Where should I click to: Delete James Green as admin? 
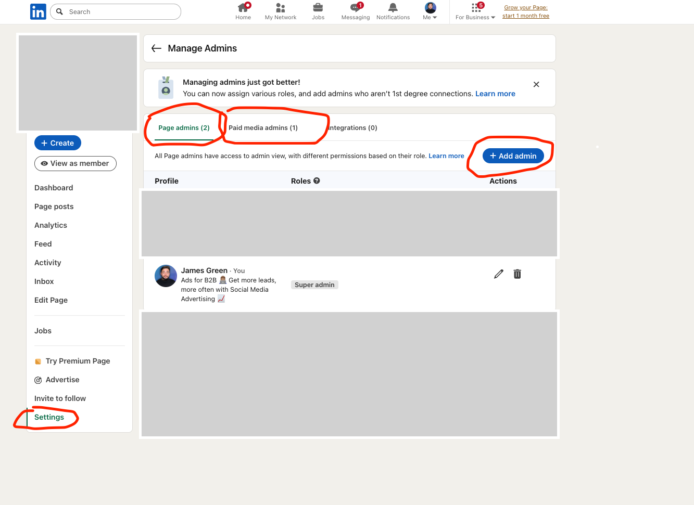(x=518, y=274)
